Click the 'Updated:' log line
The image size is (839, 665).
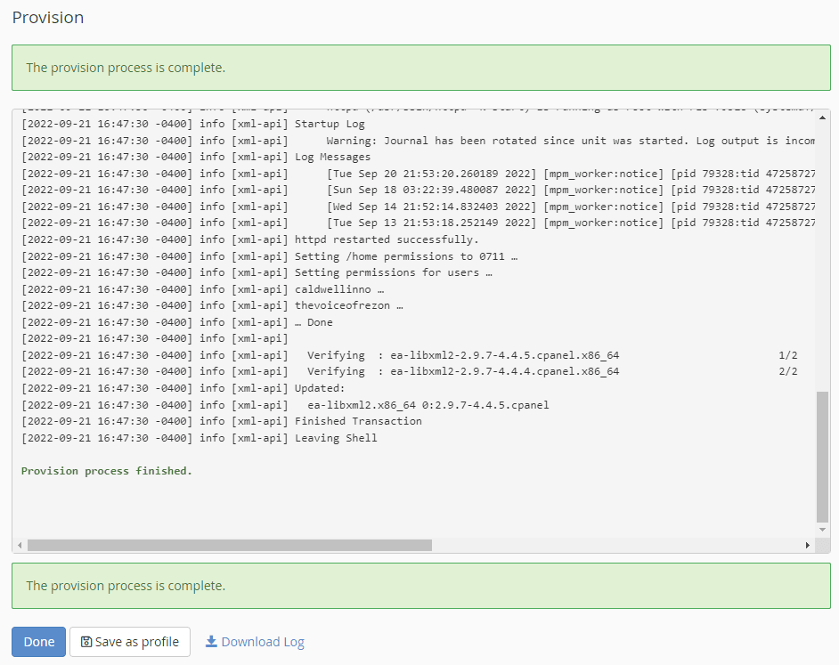click(x=183, y=388)
